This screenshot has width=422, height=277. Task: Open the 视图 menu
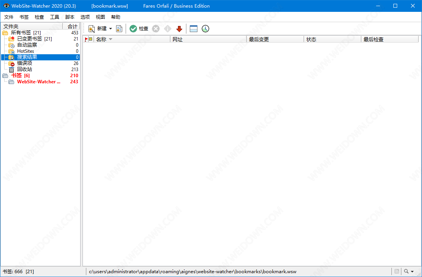coord(100,17)
